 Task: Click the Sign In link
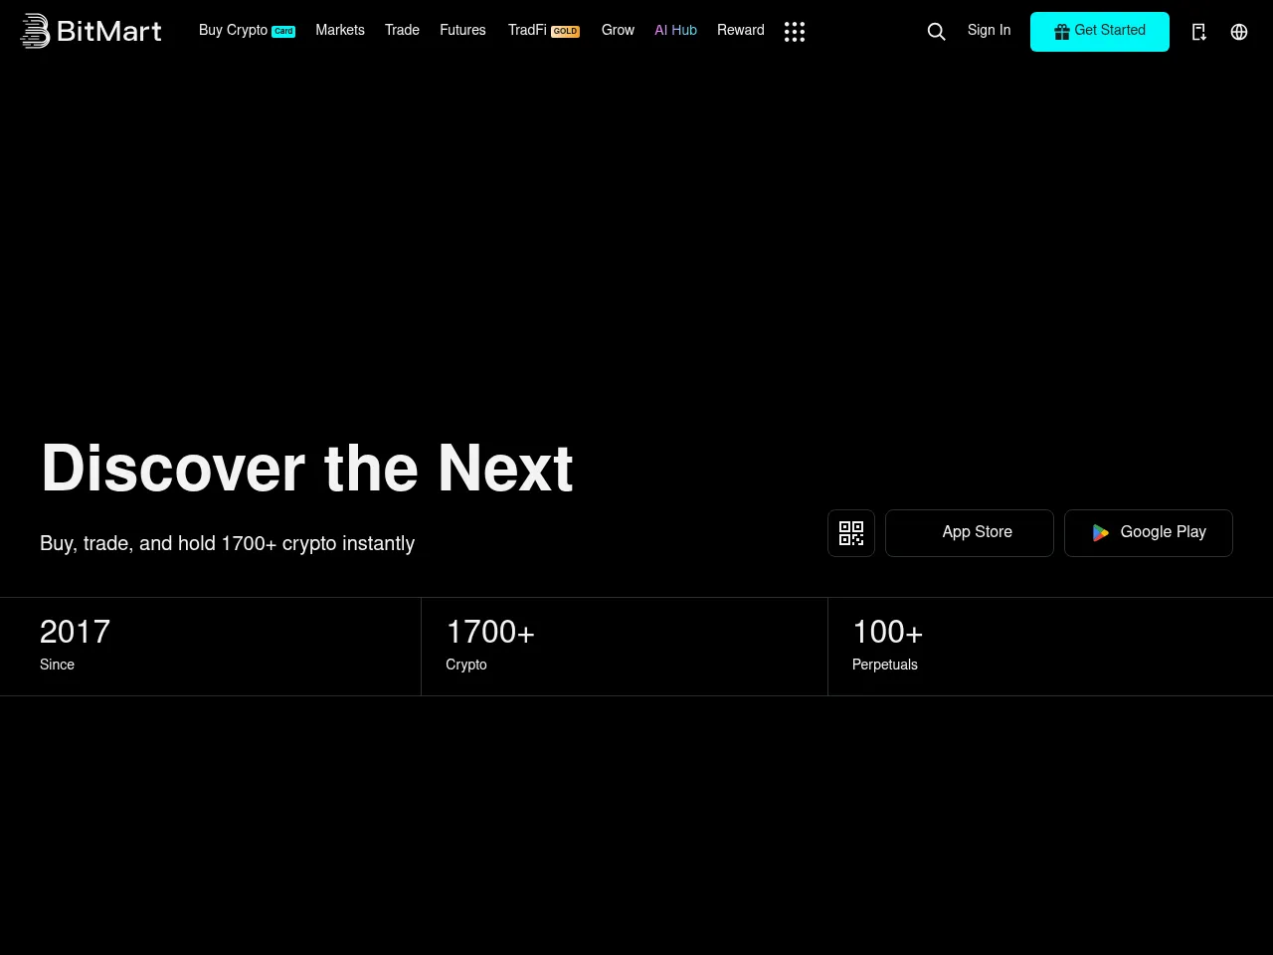click(989, 31)
